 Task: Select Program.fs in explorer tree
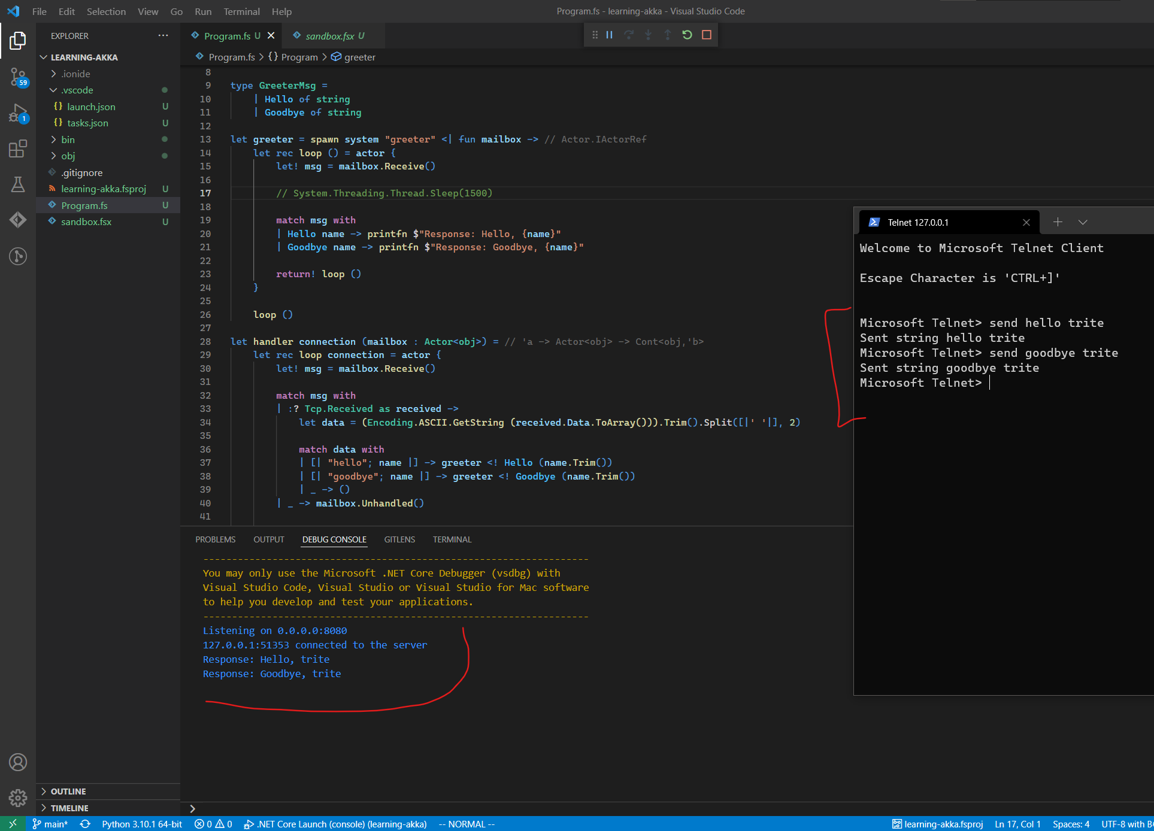tap(108, 205)
